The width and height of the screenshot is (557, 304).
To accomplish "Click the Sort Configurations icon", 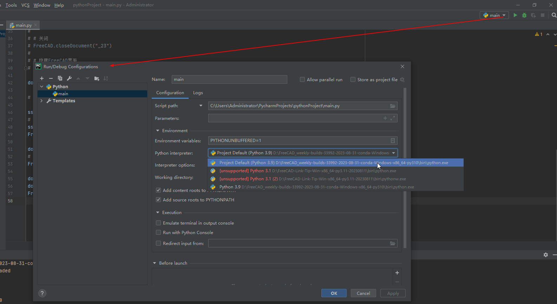I will tap(106, 78).
